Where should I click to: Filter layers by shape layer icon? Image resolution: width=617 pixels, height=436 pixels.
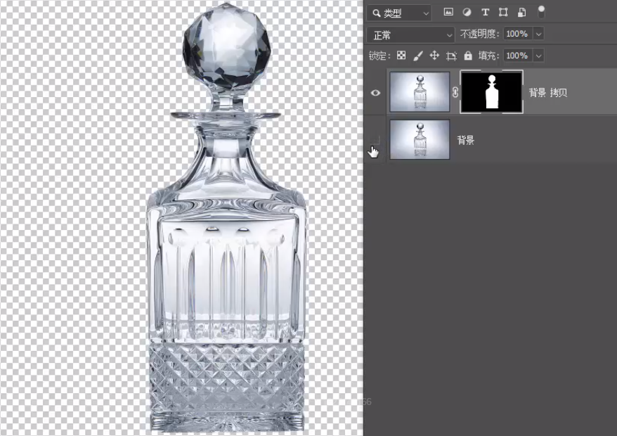point(503,12)
